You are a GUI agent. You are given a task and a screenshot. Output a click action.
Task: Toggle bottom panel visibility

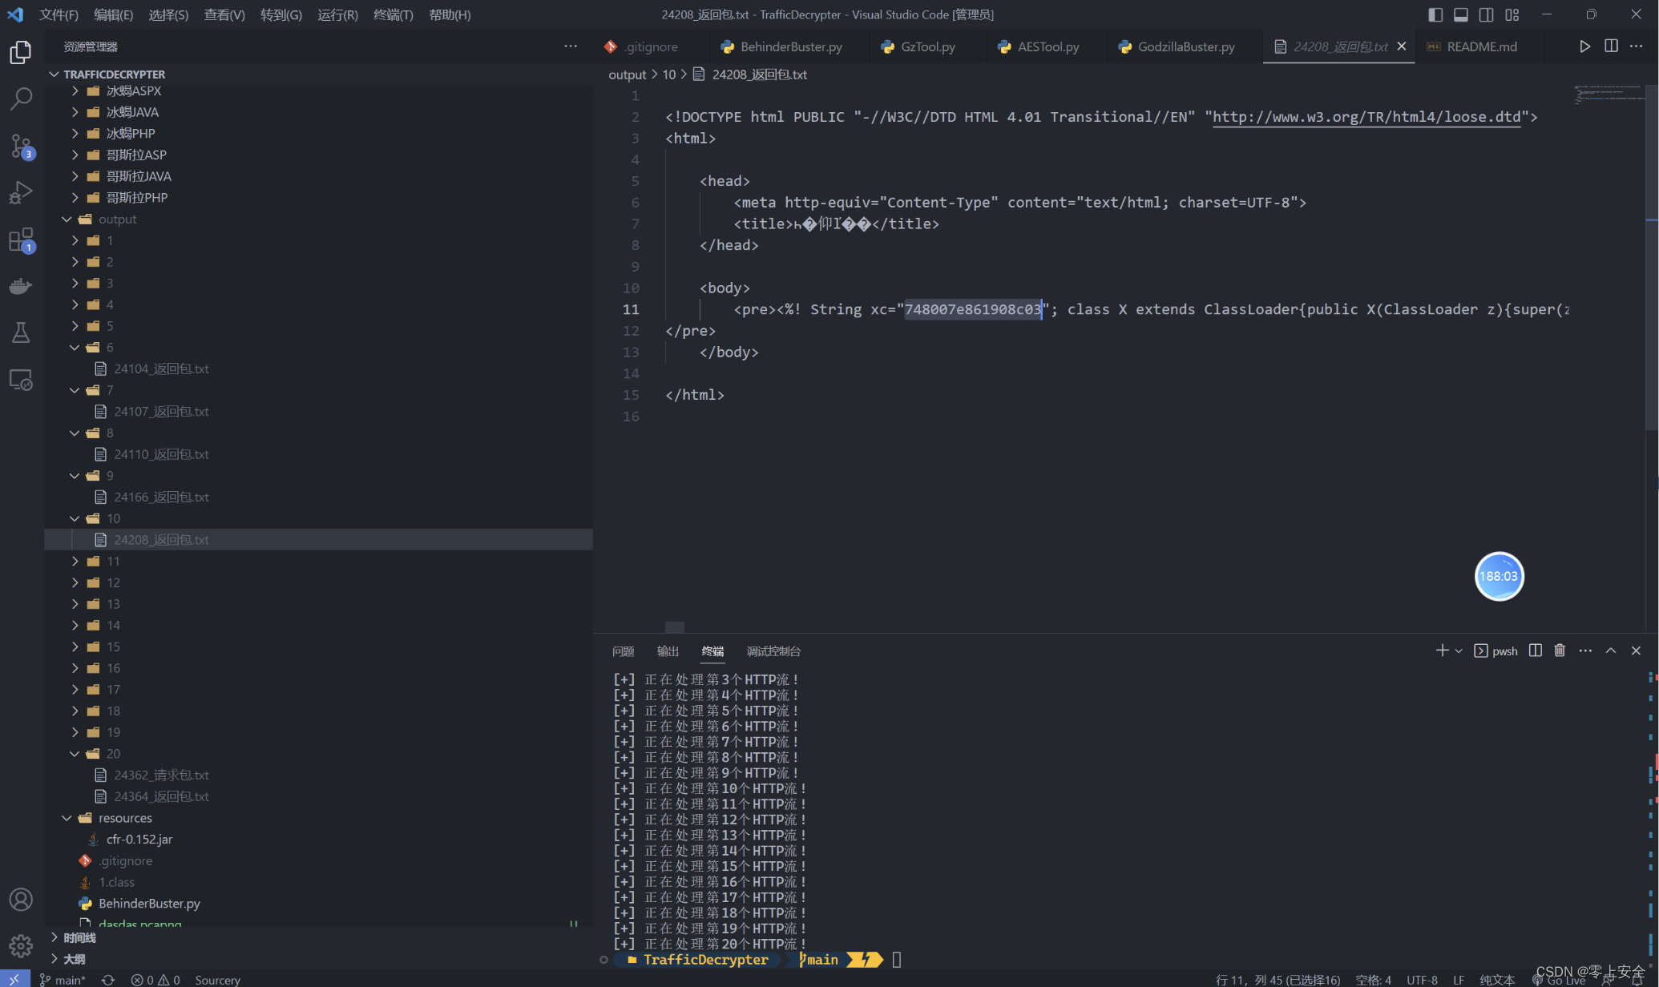pyautogui.click(x=1461, y=14)
